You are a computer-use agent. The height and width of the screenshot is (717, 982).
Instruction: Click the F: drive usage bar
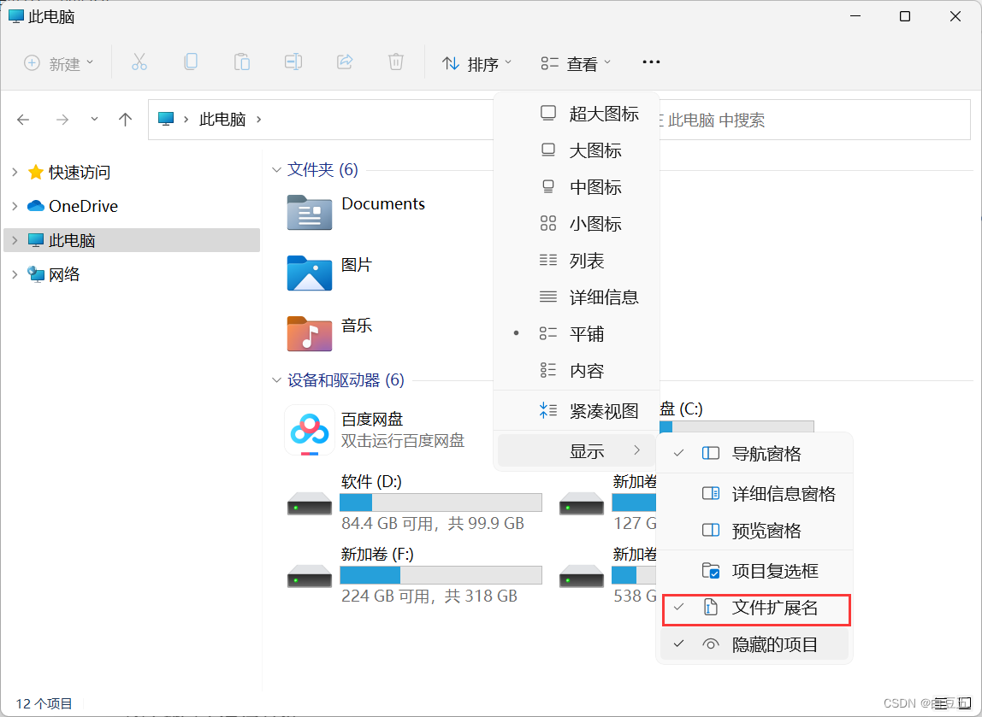click(441, 575)
